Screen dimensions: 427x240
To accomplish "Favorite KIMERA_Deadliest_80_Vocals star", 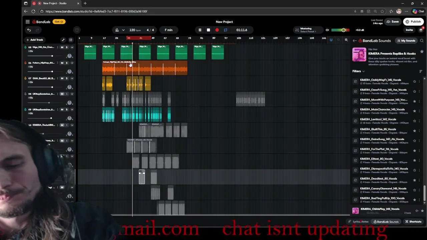I will 414,180.
